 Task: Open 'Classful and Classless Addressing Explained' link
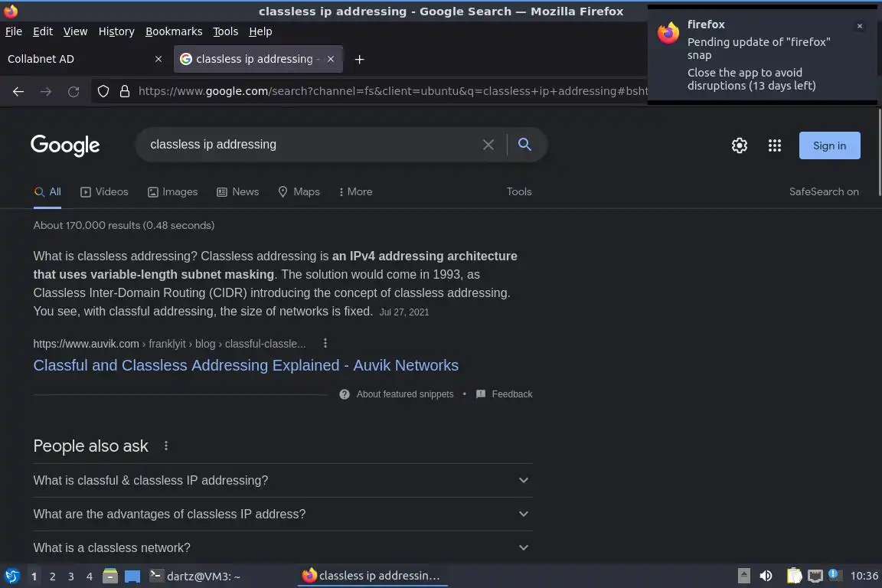[x=246, y=365]
